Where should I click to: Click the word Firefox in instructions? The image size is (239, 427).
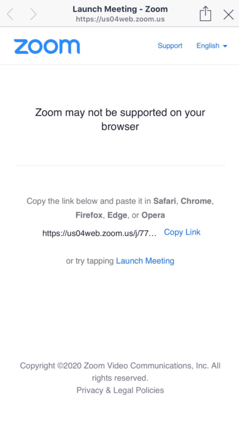point(89,216)
